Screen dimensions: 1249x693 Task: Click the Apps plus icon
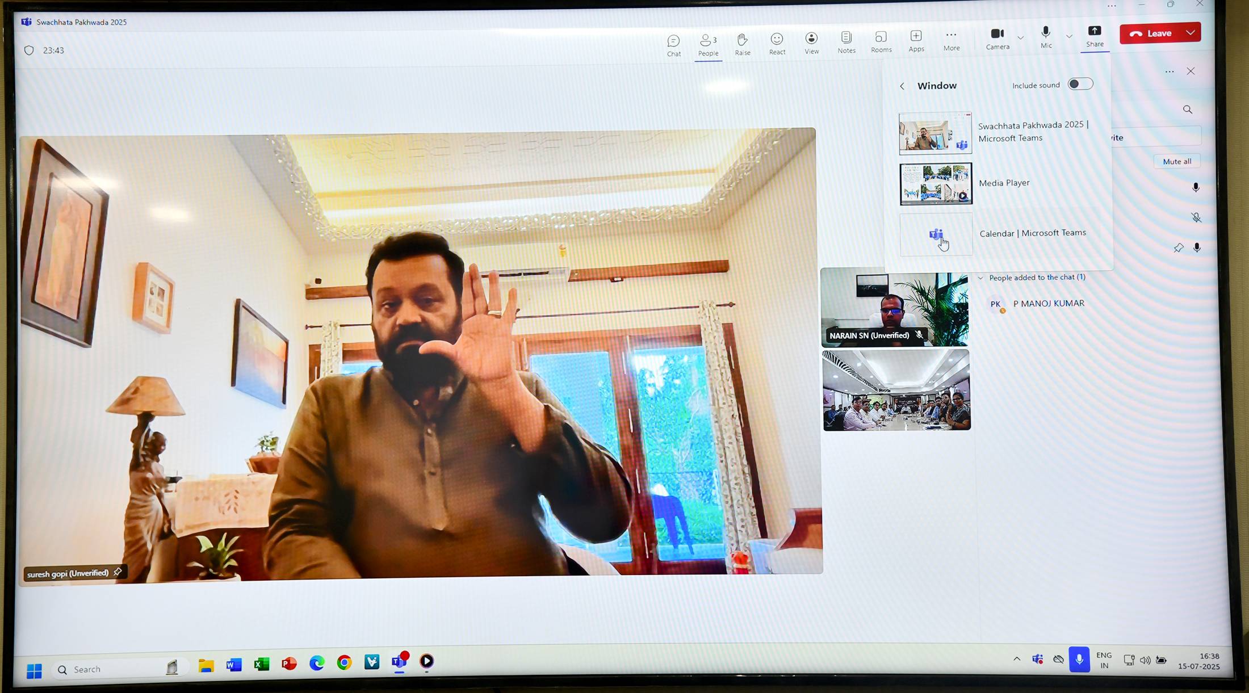click(916, 36)
